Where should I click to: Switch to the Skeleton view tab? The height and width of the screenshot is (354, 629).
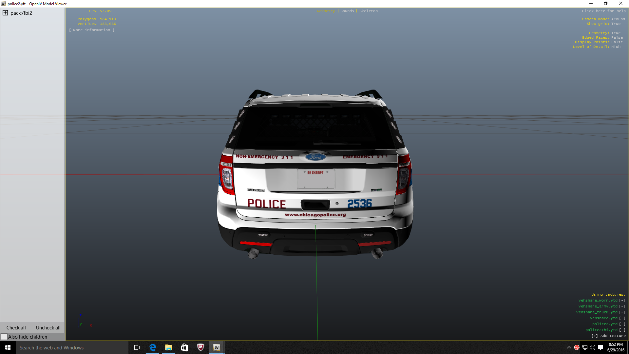[x=368, y=11]
